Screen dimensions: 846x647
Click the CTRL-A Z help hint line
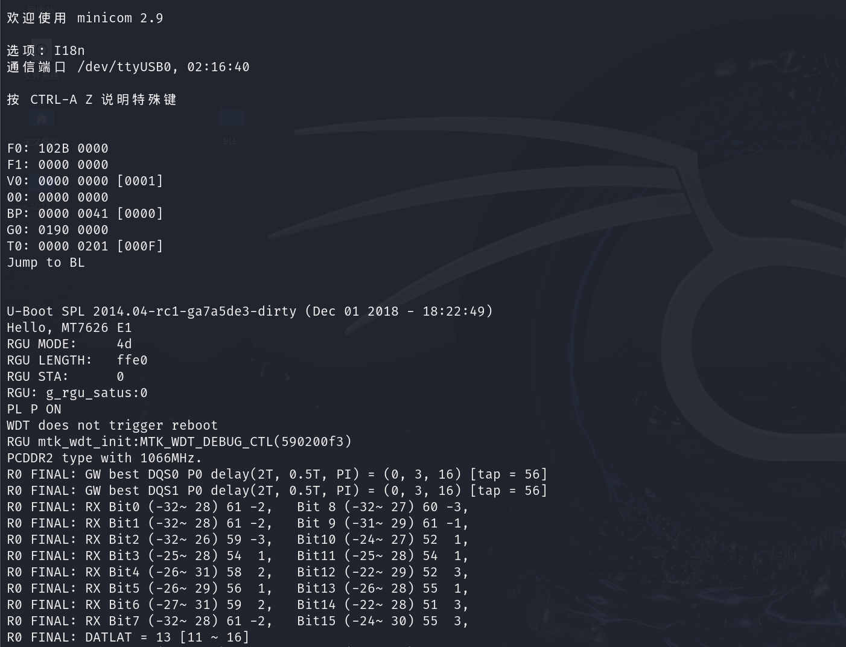click(x=92, y=100)
